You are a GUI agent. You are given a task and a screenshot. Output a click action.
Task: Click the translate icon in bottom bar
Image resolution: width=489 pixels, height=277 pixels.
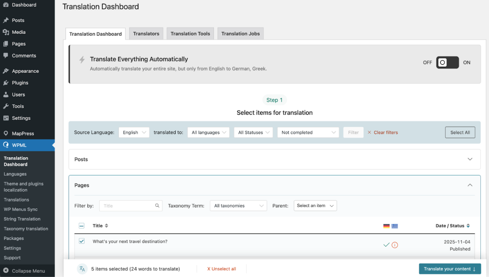point(82,269)
